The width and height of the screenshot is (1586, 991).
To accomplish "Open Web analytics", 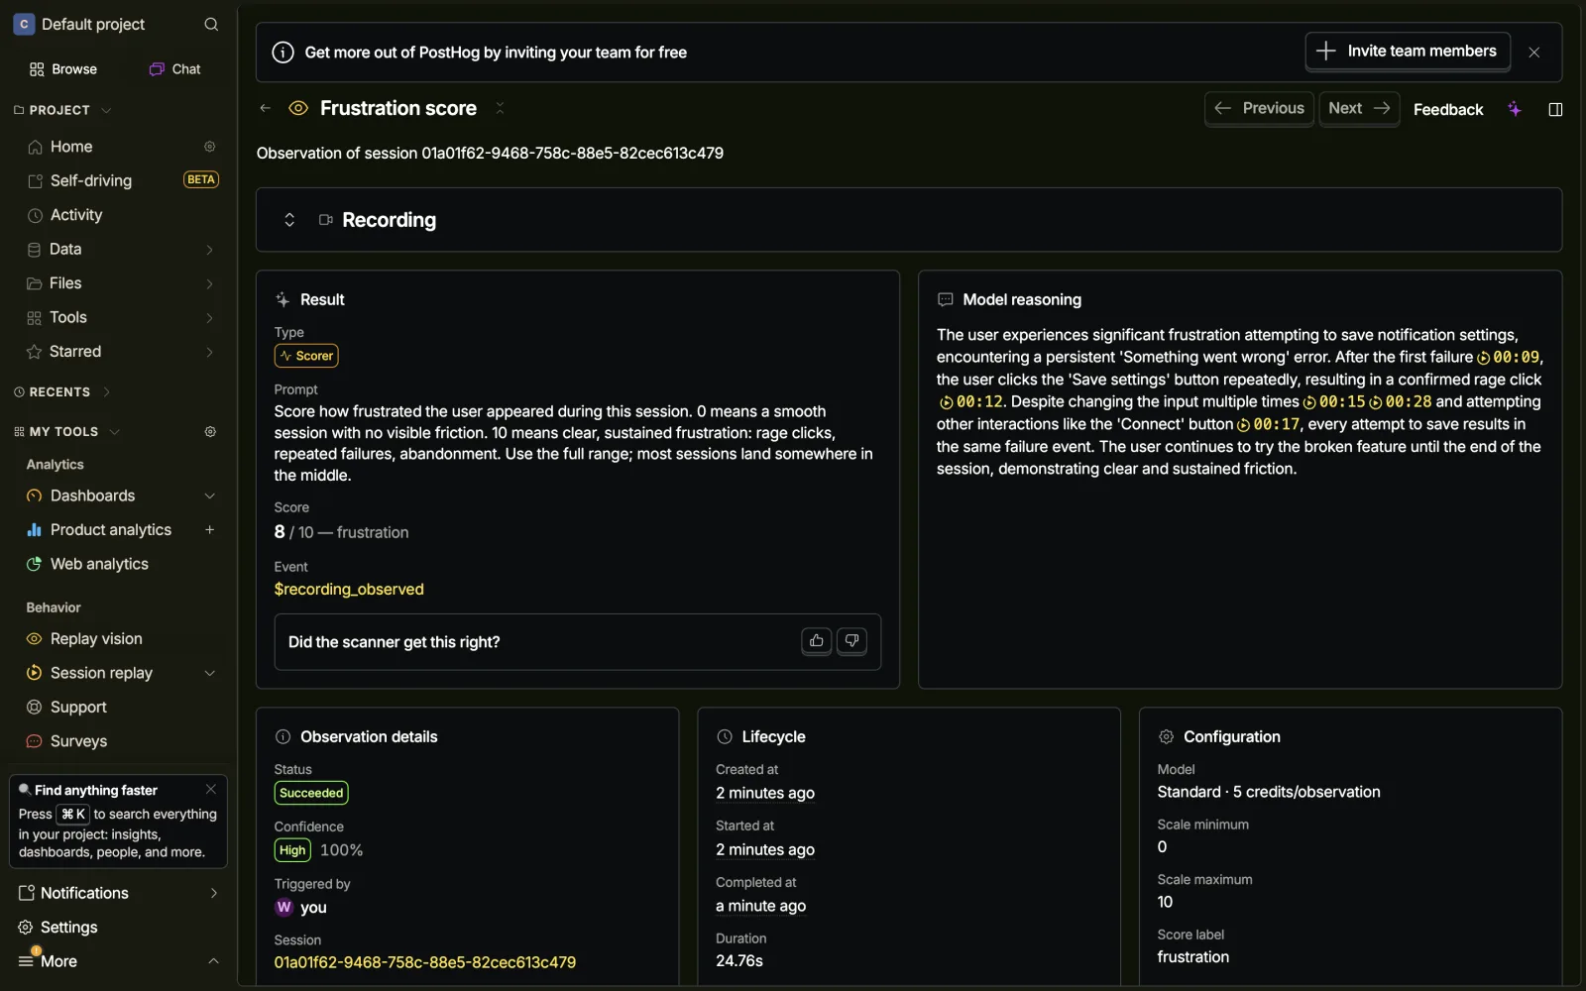I will 99,564.
